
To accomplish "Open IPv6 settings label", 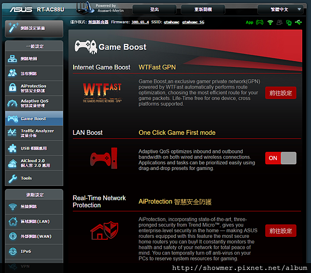I will point(26,251).
